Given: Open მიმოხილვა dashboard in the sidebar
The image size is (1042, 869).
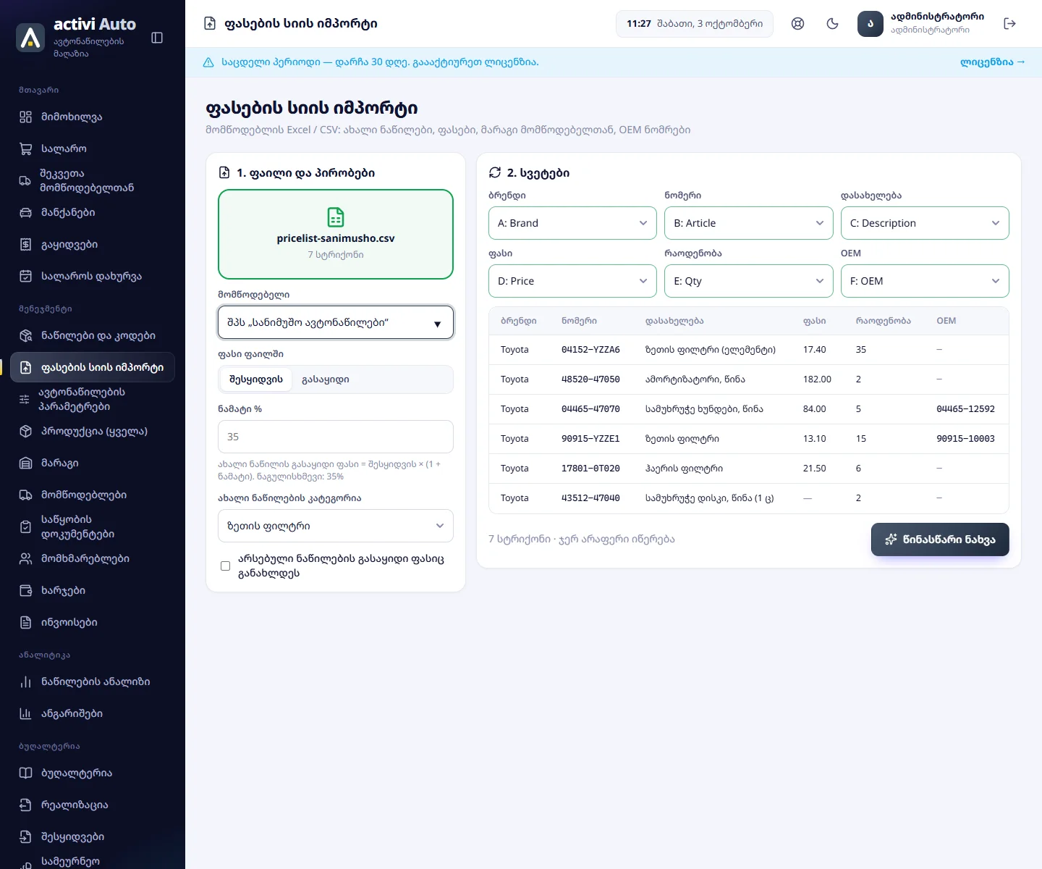Looking at the screenshot, I should click(x=93, y=117).
